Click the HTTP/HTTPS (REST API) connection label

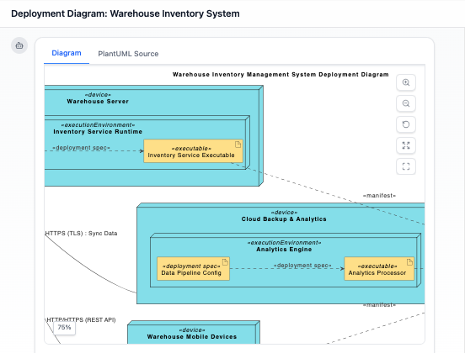click(x=81, y=320)
